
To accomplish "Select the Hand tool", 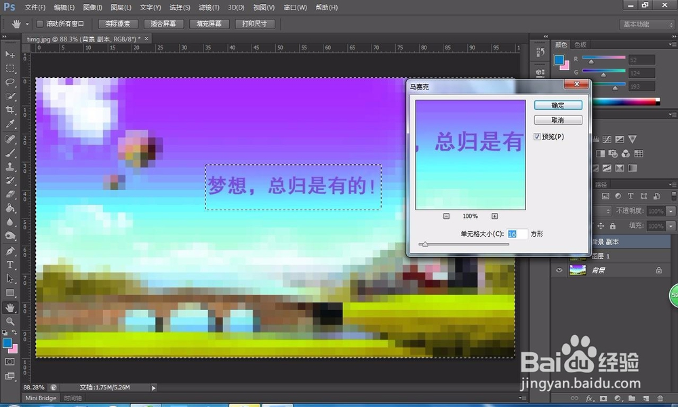I will [x=9, y=307].
